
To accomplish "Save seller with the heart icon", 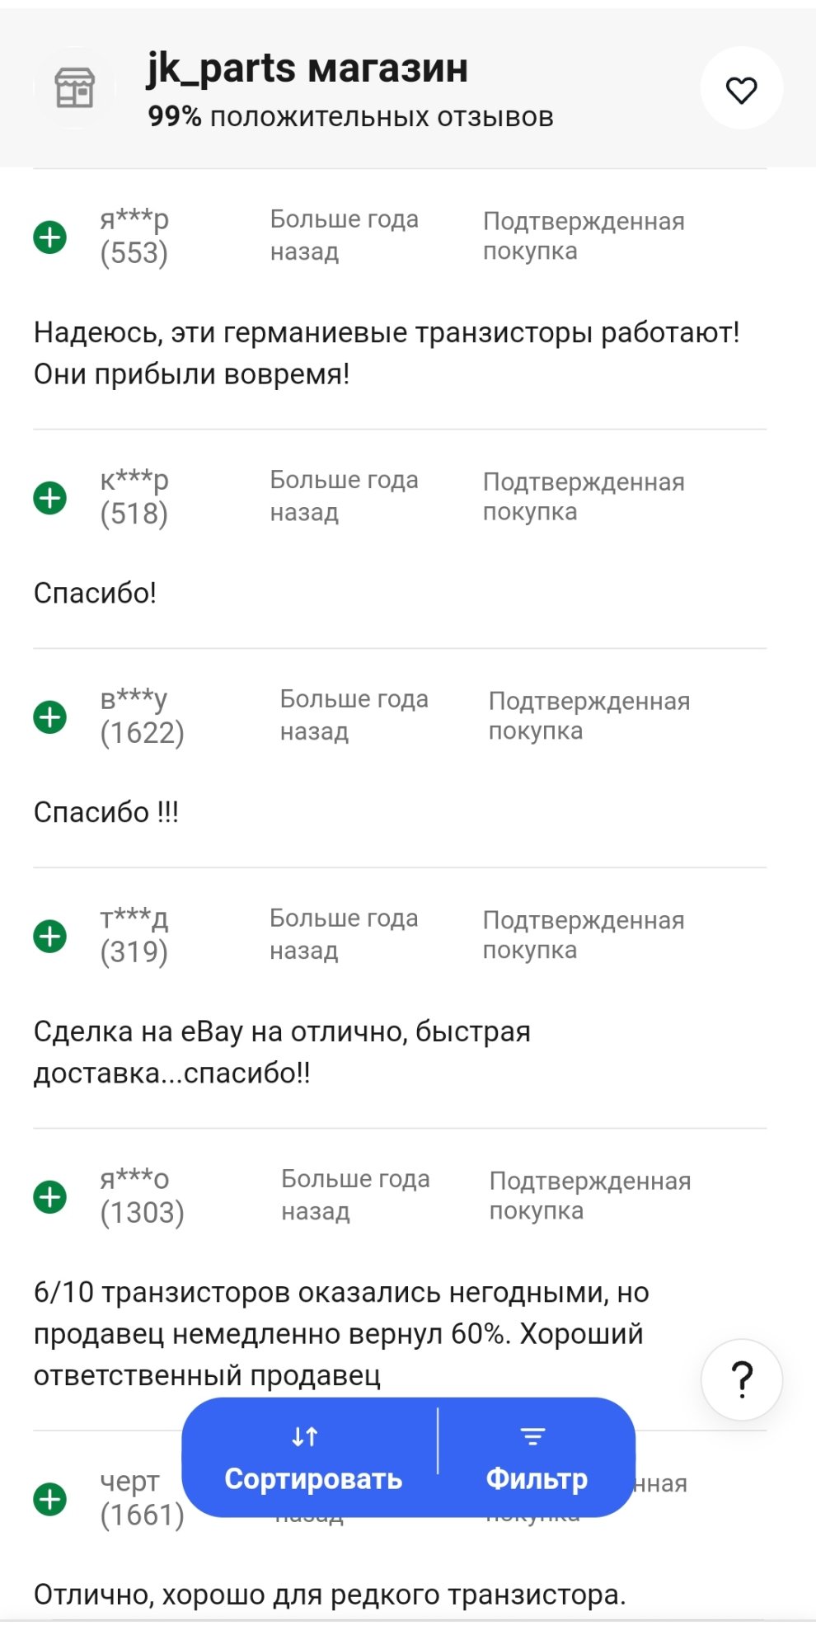I will click(x=741, y=89).
